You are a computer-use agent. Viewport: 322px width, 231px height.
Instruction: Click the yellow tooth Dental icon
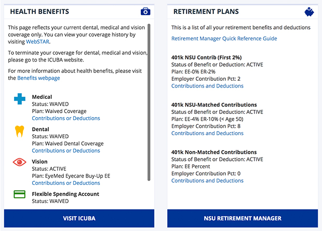[x=20, y=131]
